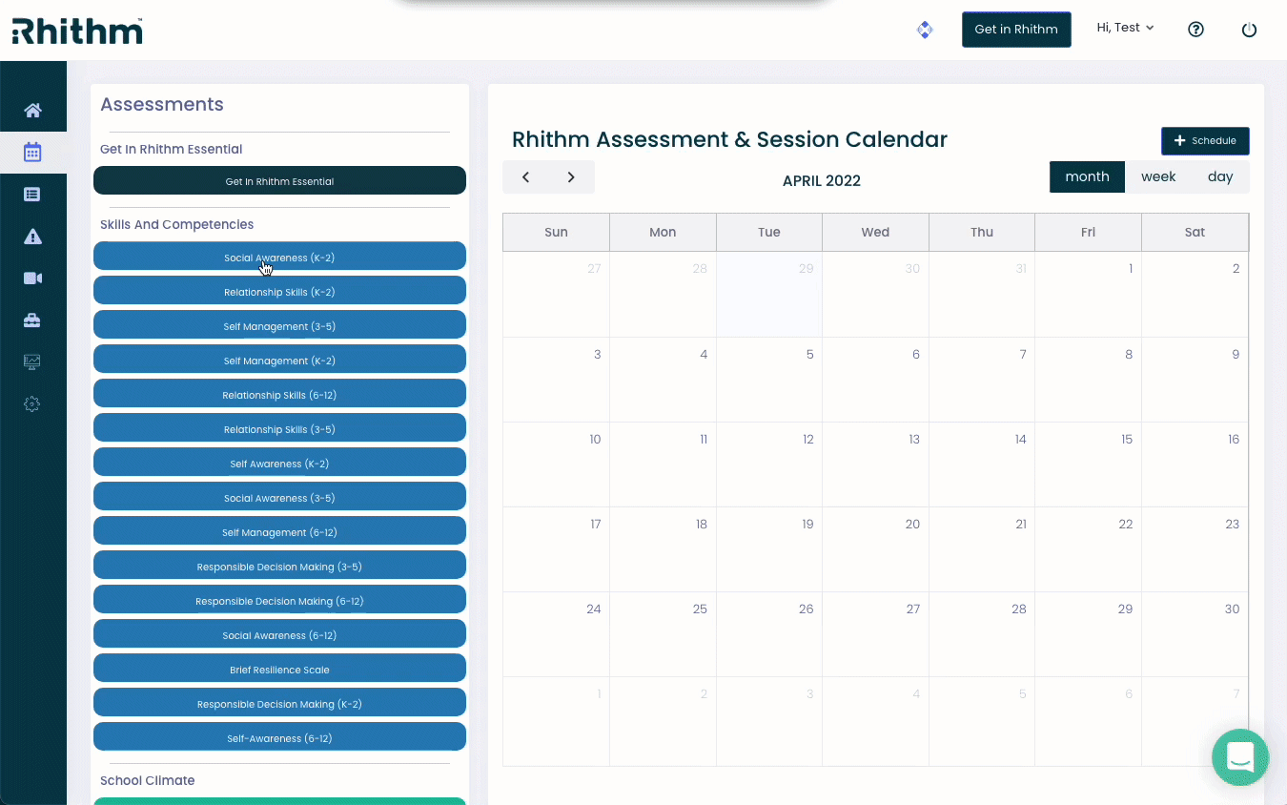Select March 29 highlighted calendar cell
1287x805 pixels.
(x=768, y=294)
